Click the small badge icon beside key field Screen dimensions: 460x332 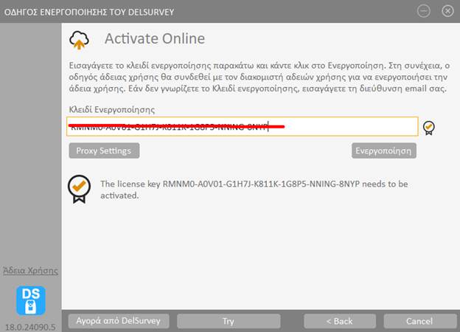coord(429,128)
